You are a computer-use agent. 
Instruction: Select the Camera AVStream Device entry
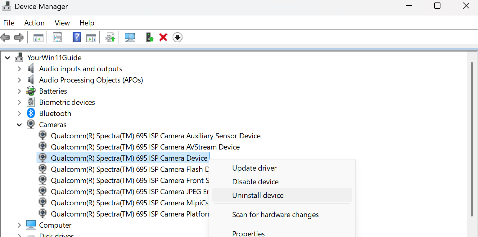145,147
